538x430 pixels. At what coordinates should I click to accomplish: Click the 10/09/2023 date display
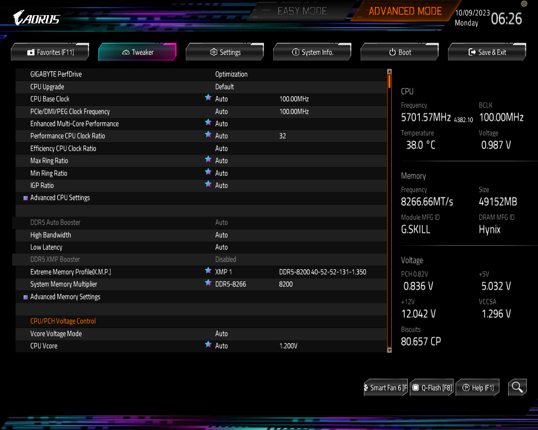click(x=472, y=13)
